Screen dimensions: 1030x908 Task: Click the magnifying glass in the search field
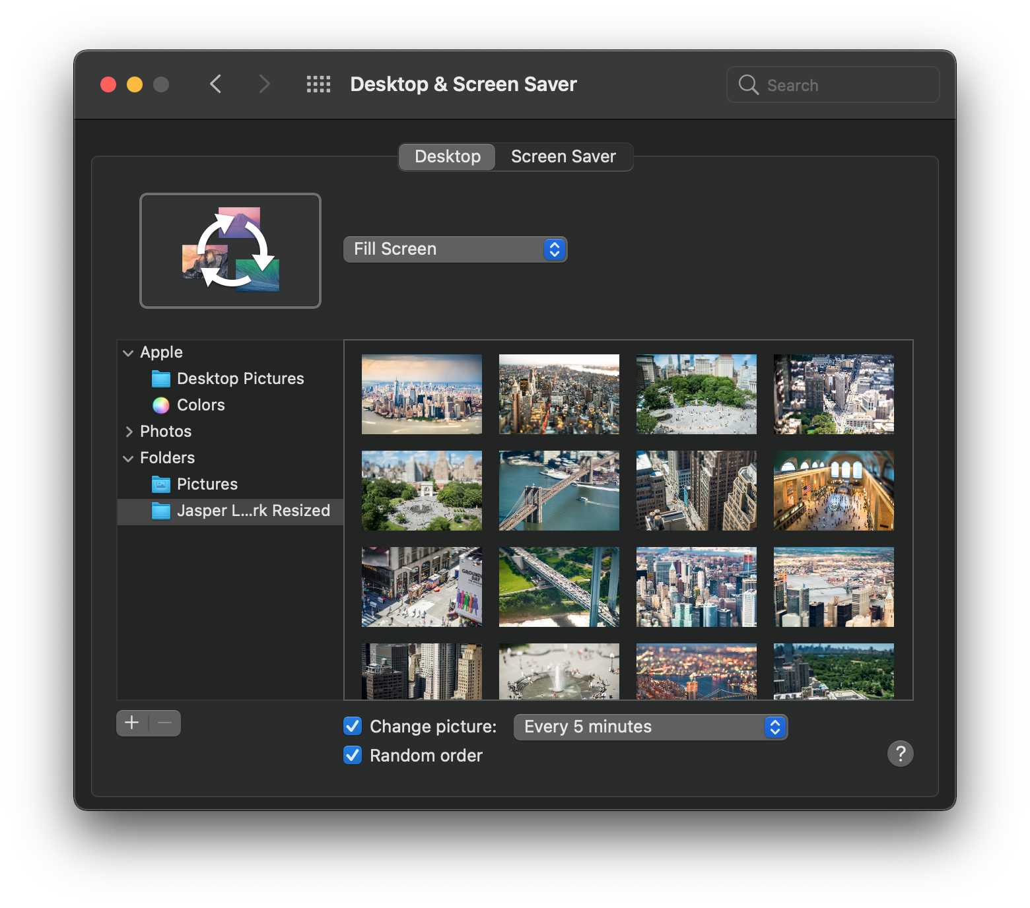pos(748,84)
